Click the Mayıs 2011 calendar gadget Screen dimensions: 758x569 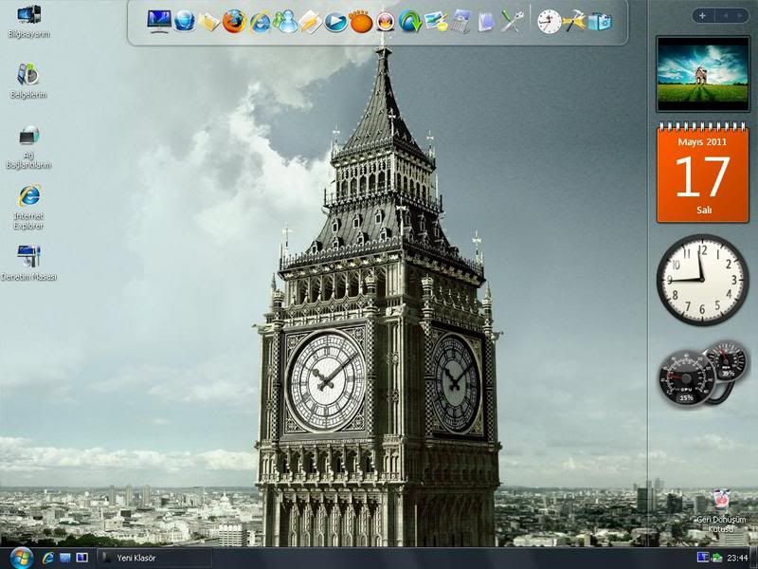702,173
